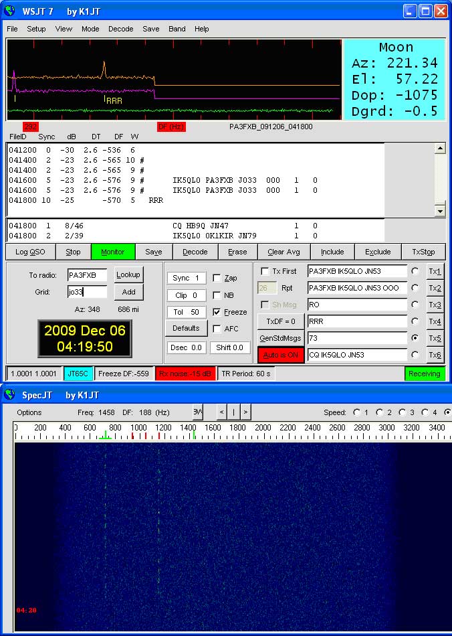Open the View menu

pyautogui.click(x=64, y=29)
